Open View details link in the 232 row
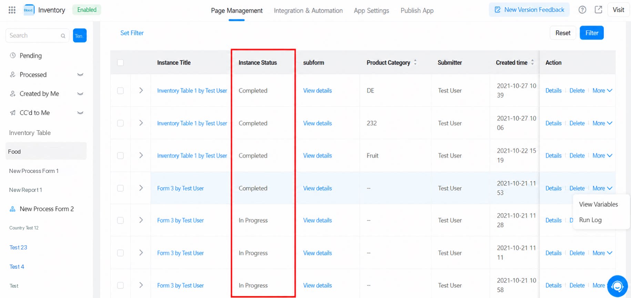 coord(317,123)
